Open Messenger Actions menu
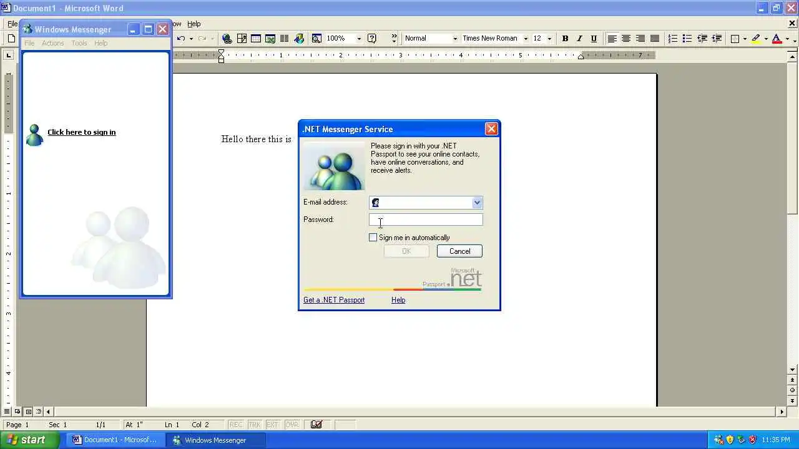The height and width of the screenshot is (449, 799). coord(53,43)
